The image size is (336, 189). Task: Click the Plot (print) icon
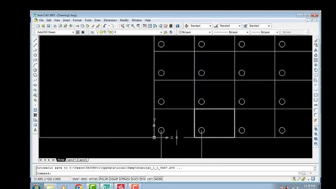pyautogui.click(x=55, y=26)
